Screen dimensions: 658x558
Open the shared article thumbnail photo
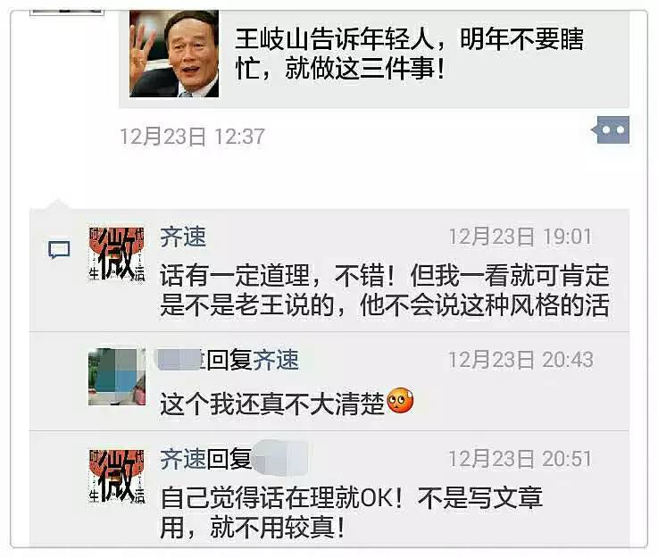[174, 54]
